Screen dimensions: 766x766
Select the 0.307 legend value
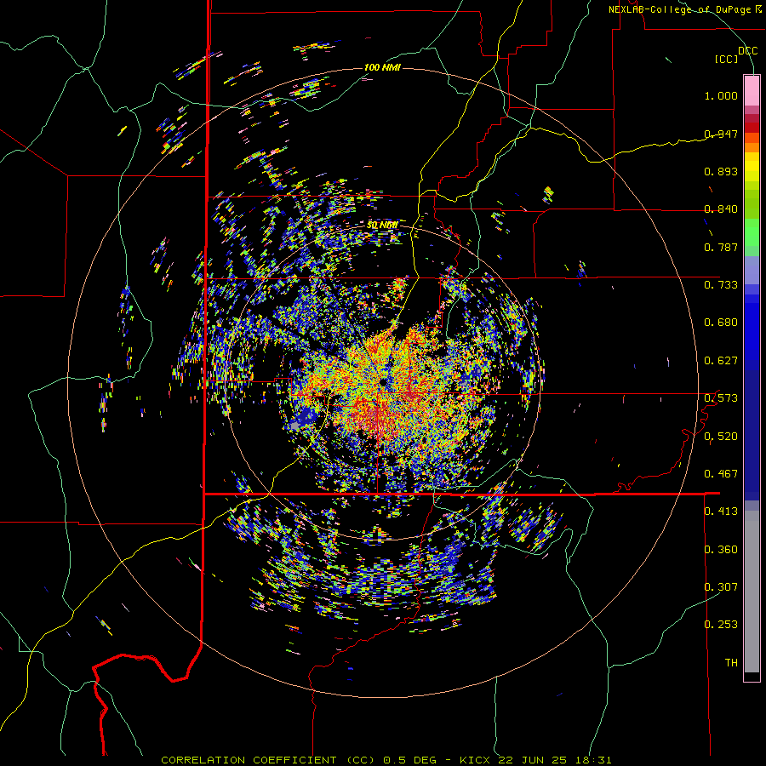[x=721, y=586]
